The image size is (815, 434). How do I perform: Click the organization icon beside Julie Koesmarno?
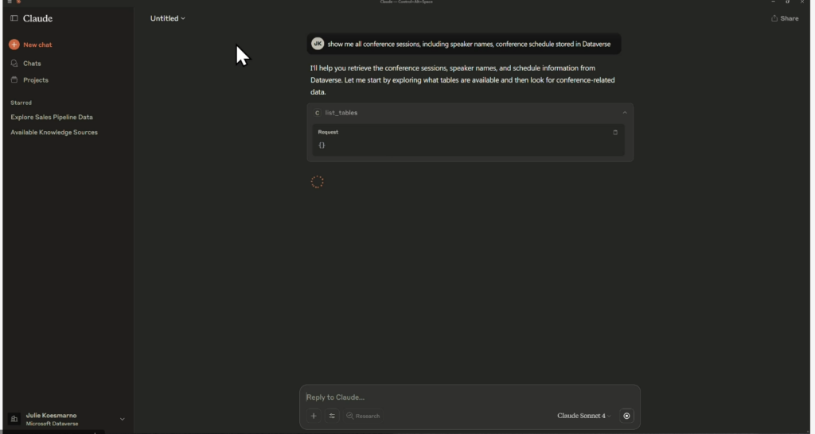(x=14, y=419)
